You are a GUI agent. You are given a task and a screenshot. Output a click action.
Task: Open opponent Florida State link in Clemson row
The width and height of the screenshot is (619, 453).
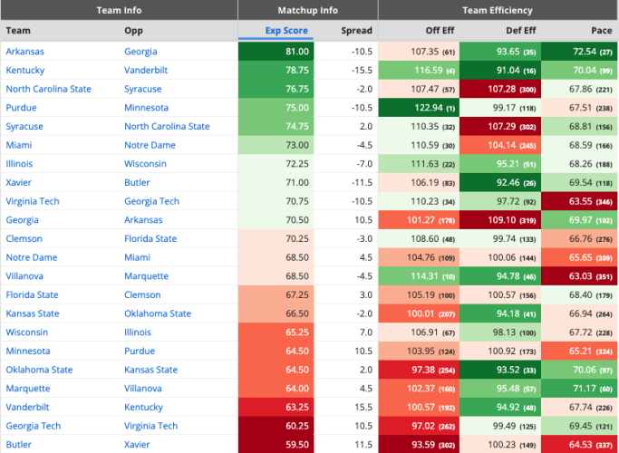[x=150, y=239]
